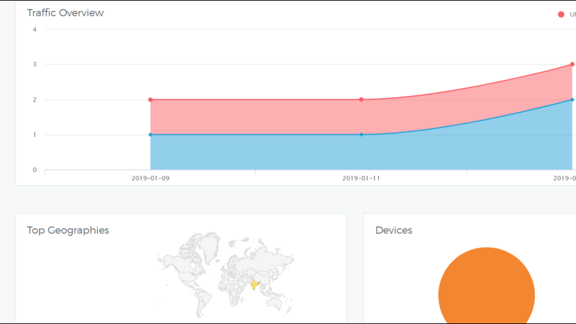
Task: Click India highlighted in yellow on the map
Action: coord(255,284)
